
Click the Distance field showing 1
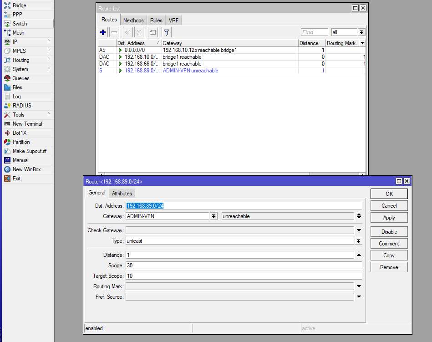[x=240, y=255]
